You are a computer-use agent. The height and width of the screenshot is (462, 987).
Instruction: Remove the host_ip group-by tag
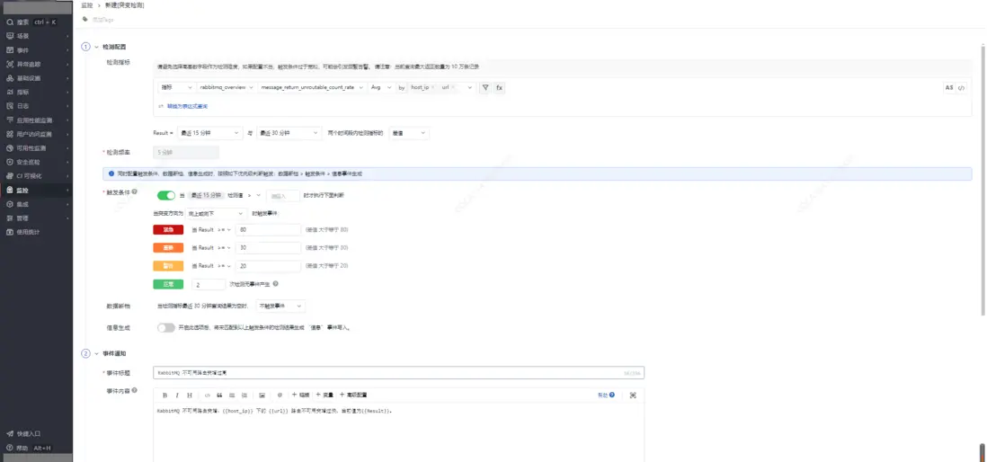tap(432, 87)
